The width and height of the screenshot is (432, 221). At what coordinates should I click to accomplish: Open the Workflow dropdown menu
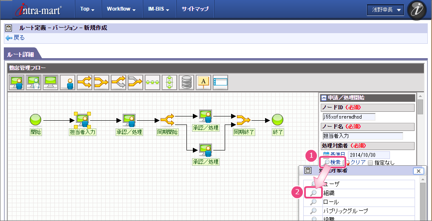[121, 9]
